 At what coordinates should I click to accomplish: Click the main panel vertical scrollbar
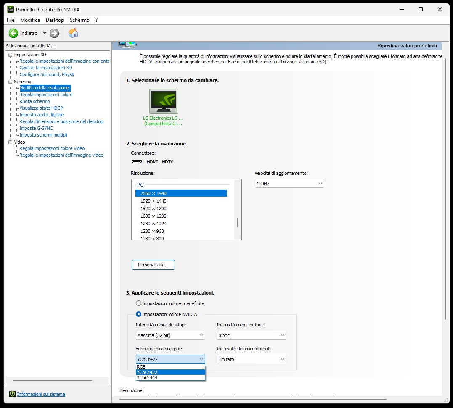[445, 190]
